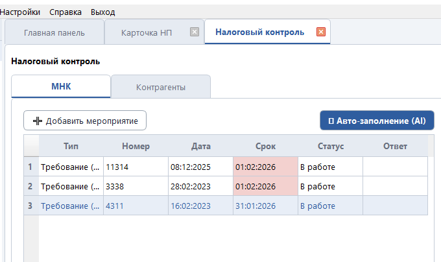Switch to the Главная панель tab
Viewport: 441px width, 262px height.
coord(54,32)
